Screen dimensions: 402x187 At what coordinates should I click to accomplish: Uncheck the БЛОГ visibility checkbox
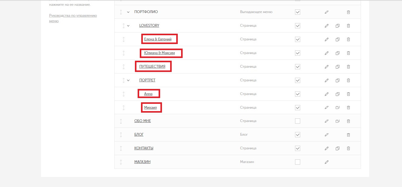pyautogui.click(x=297, y=134)
